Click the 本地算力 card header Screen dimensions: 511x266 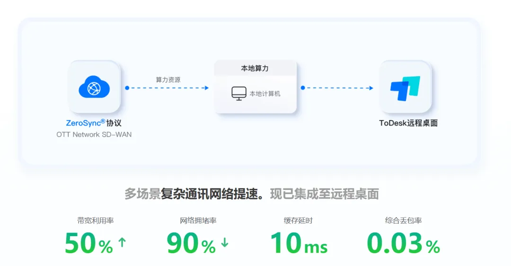click(255, 69)
